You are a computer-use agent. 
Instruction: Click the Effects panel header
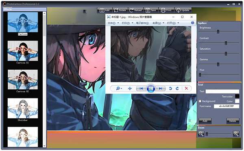[25, 9]
